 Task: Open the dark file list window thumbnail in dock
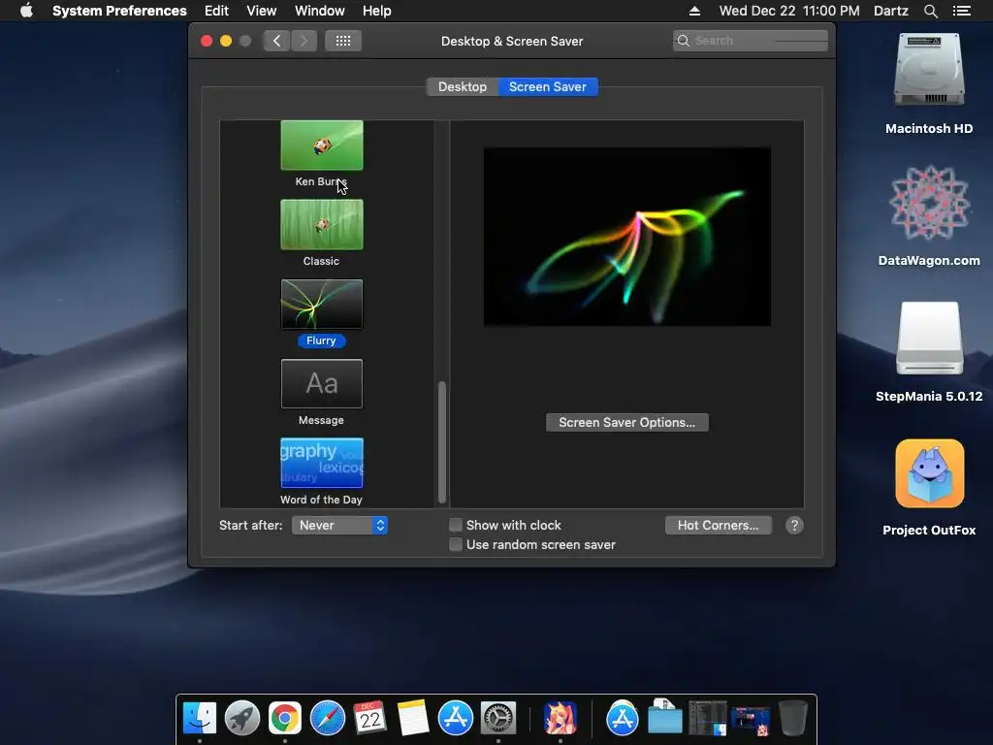click(707, 718)
